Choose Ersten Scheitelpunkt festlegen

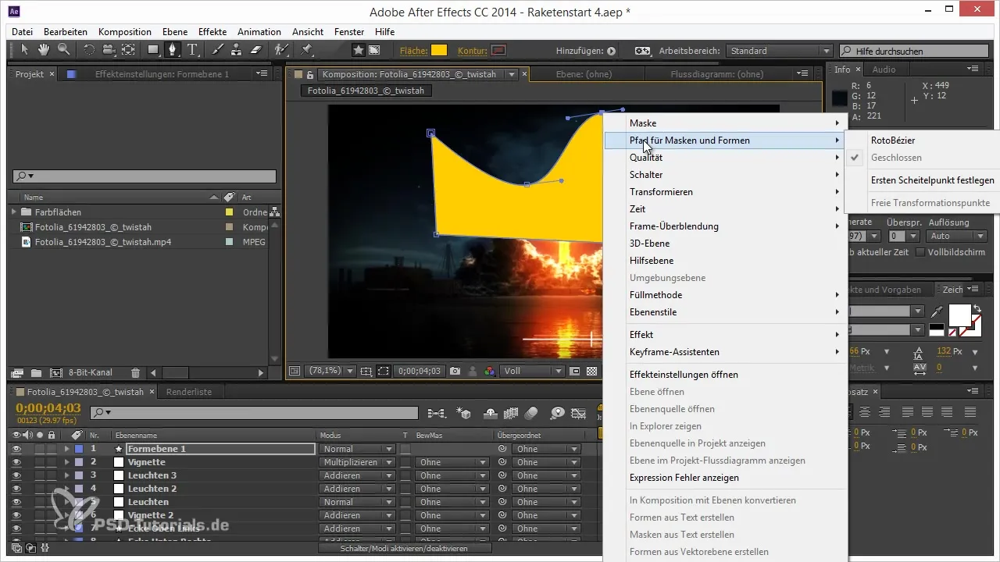click(932, 180)
